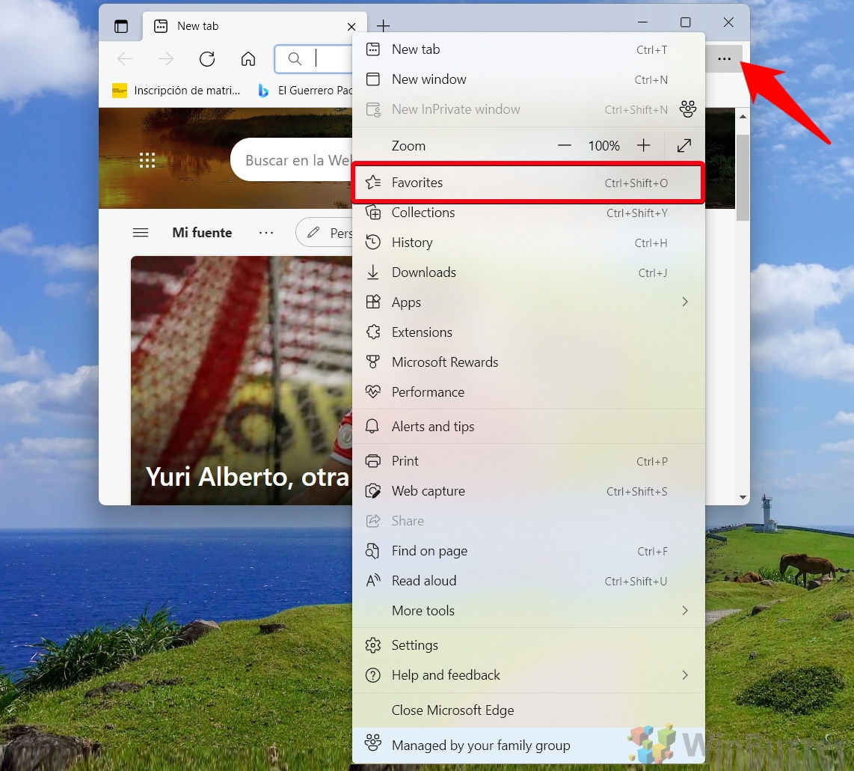Open Favorites from the menu
This screenshot has width=854, height=771.
528,183
